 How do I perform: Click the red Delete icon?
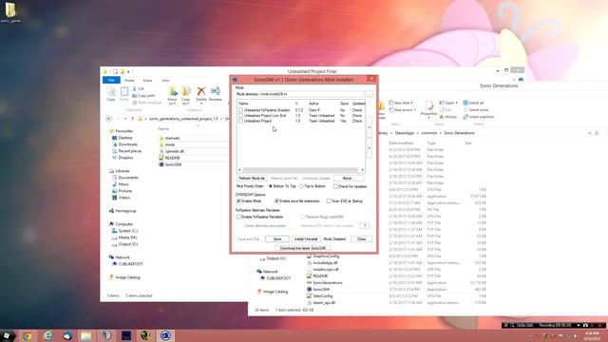(200, 91)
